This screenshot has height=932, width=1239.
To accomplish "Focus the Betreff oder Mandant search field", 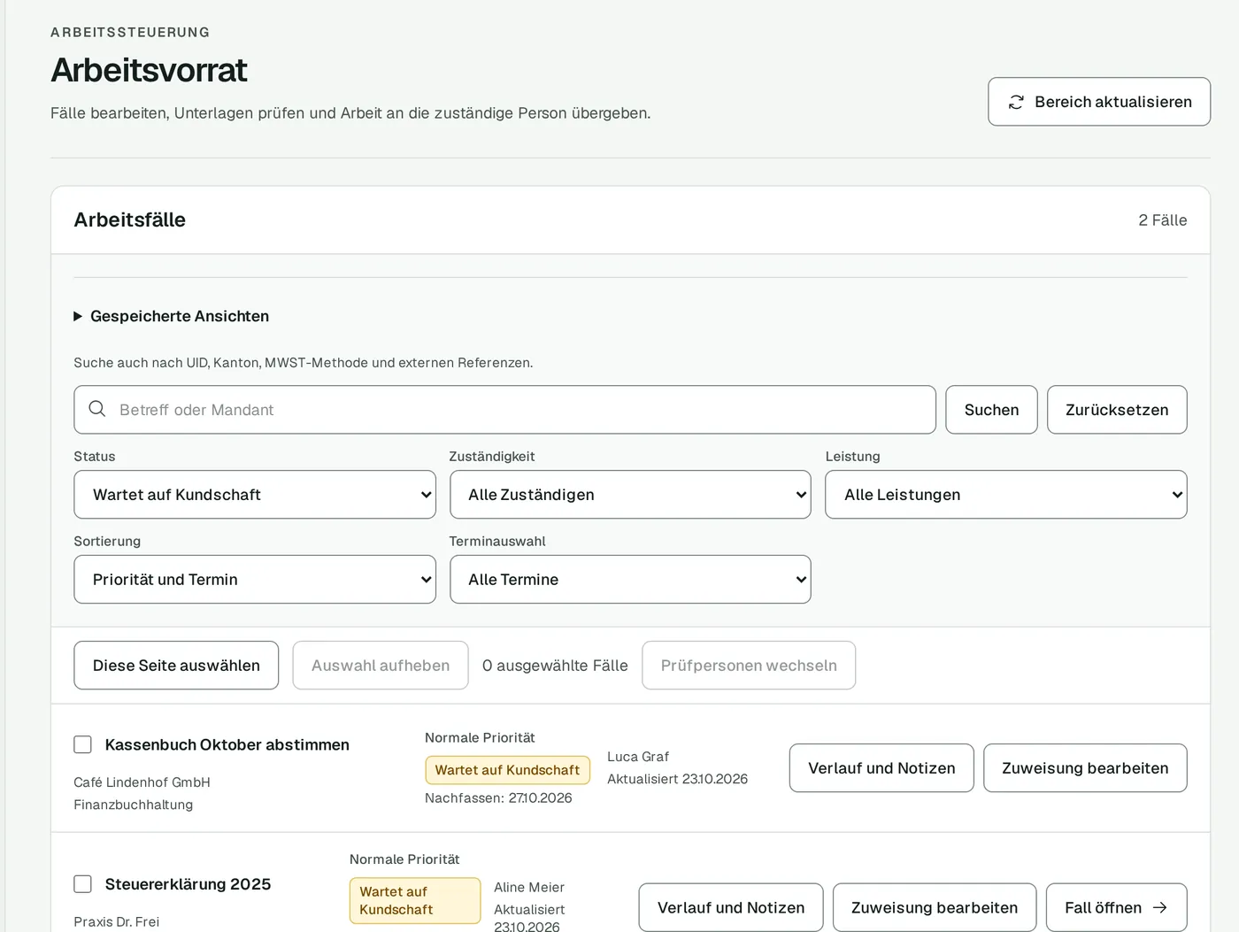I will click(x=504, y=410).
